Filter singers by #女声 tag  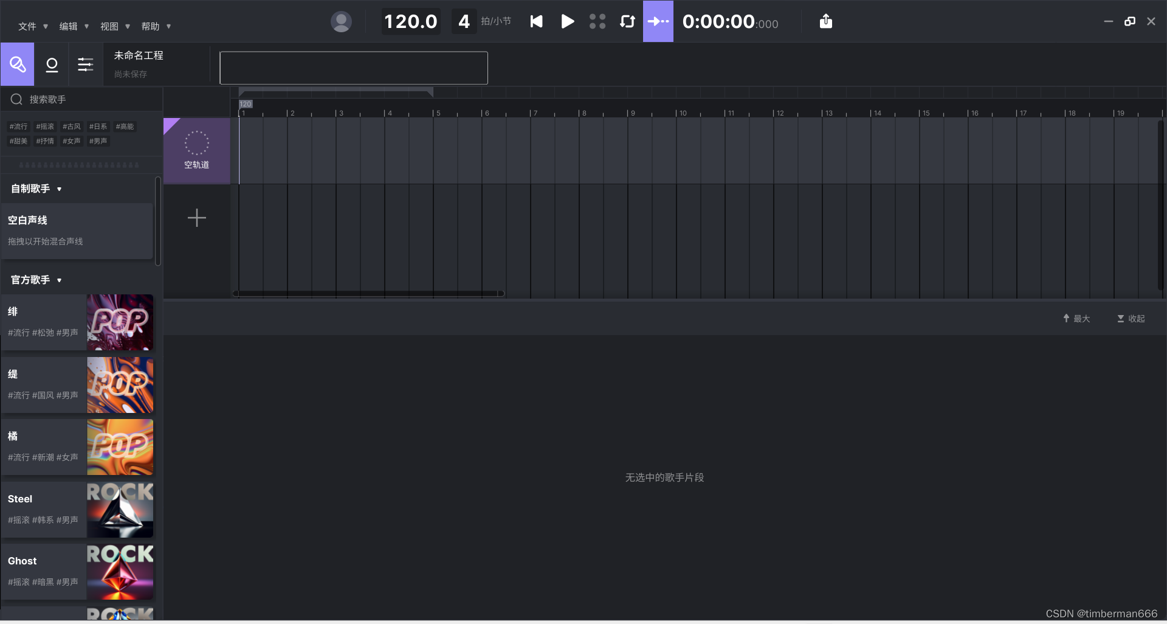coord(72,141)
